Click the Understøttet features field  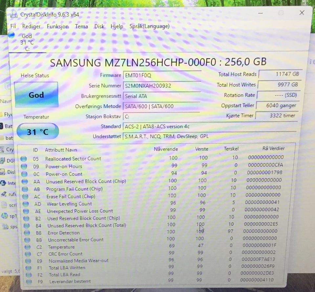210,136
